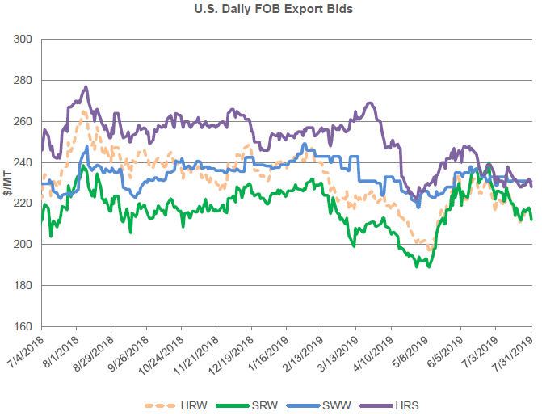Image resolution: width=542 pixels, height=420 pixels.
Task: Select the HRW legend text label
Action: 194,405
